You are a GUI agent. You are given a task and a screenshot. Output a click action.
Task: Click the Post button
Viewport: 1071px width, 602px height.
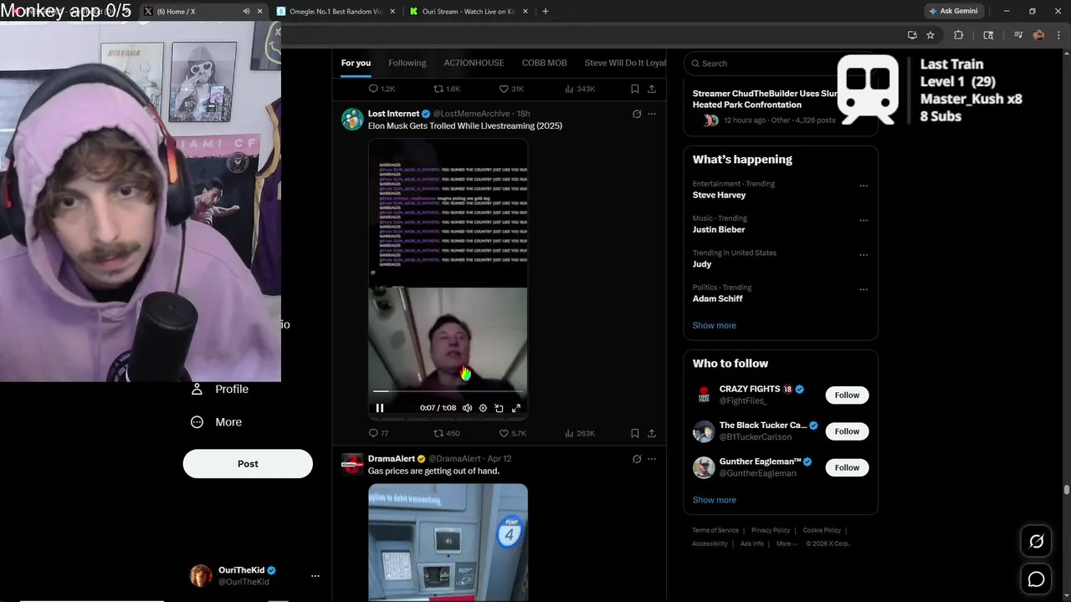tap(248, 464)
